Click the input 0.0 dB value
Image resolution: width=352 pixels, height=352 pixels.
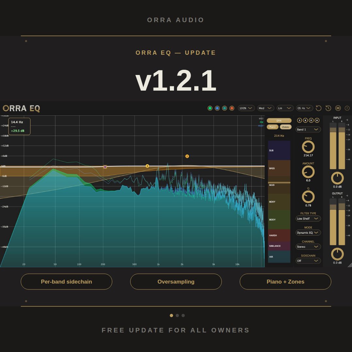(x=337, y=187)
